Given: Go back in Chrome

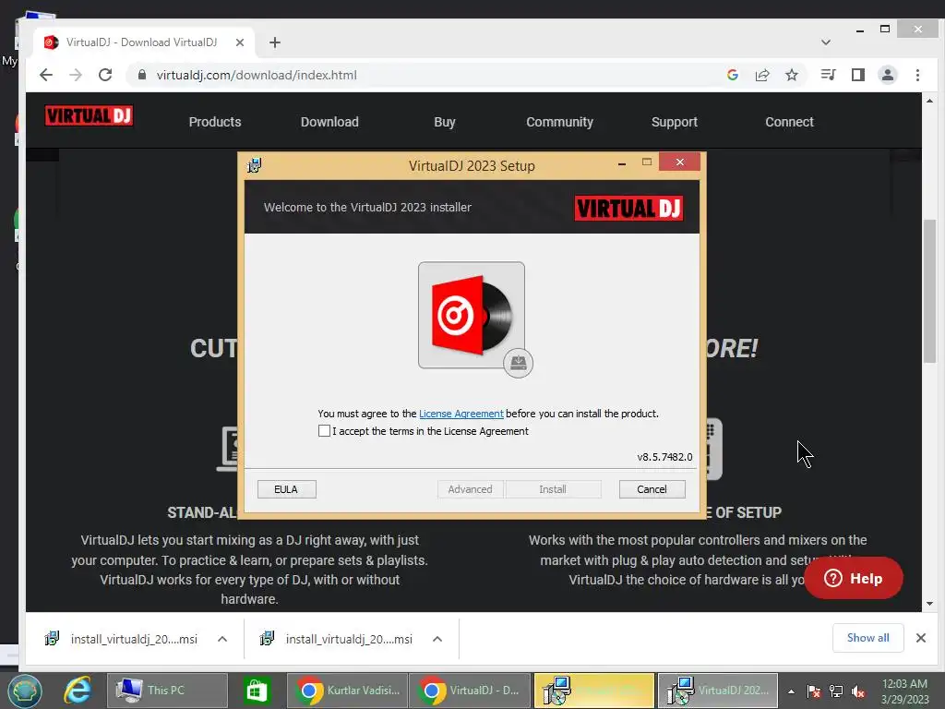Looking at the screenshot, I should 46,75.
